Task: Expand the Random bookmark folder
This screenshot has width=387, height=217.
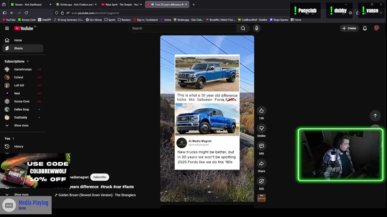Action: (124, 20)
